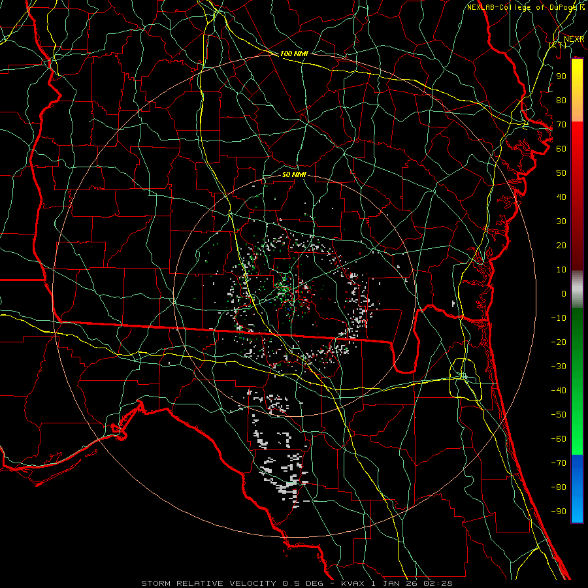
Task: Select the 40 value on velocity scale
Action: pyautogui.click(x=561, y=197)
